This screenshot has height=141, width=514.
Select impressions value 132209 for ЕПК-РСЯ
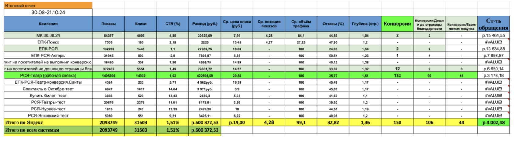point(108,49)
